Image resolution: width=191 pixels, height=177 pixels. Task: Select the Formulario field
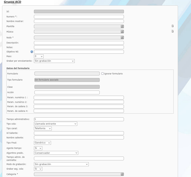click(67, 73)
